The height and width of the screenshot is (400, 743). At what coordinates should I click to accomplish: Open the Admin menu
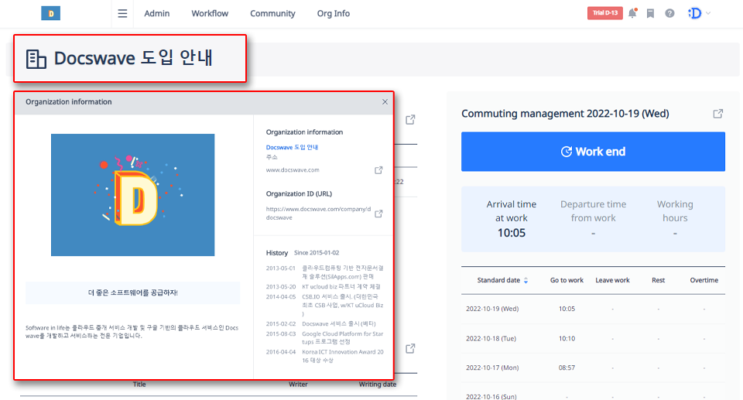point(157,13)
